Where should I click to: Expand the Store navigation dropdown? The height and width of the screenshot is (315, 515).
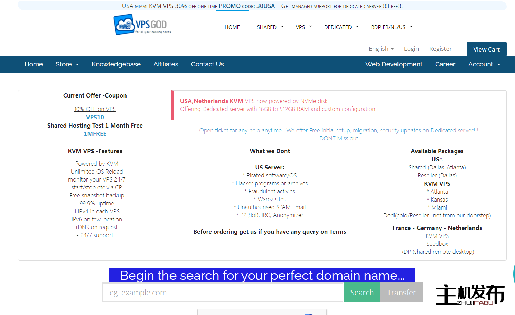coord(67,64)
